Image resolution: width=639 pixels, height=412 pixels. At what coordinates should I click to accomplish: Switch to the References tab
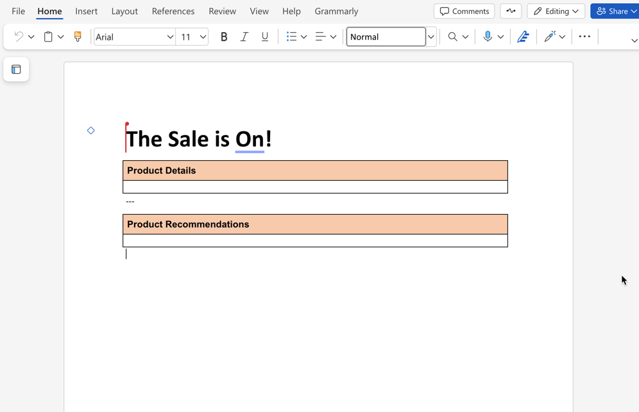click(173, 11)
